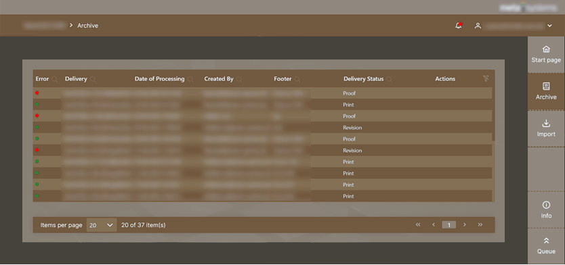Open the Info sidebar item
This screenshot has height=265, width=565.
point(546,210)
